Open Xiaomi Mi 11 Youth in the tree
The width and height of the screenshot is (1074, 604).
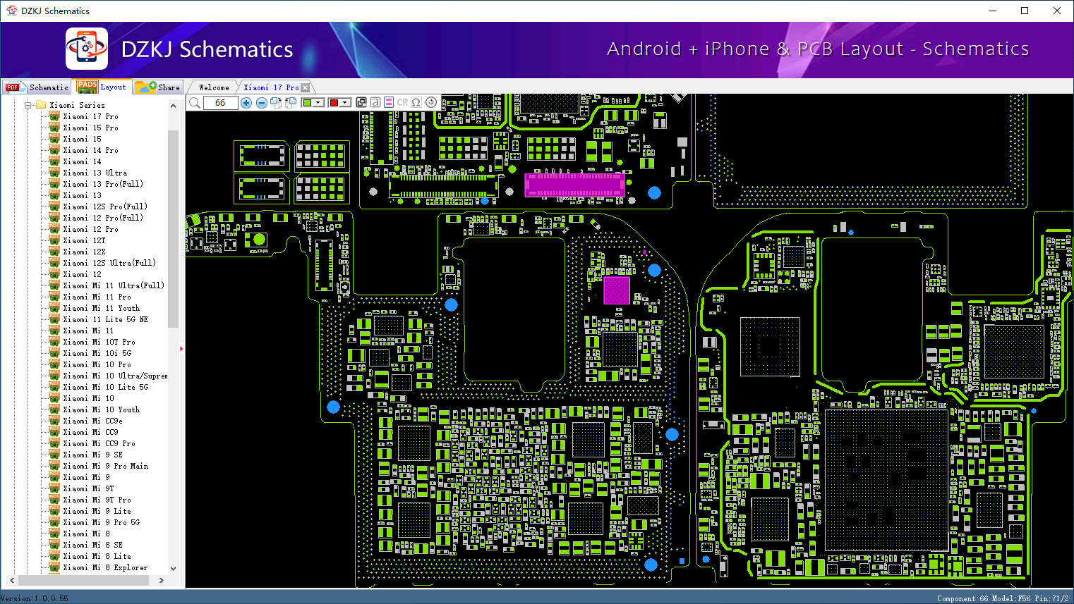tap(101, 308)
